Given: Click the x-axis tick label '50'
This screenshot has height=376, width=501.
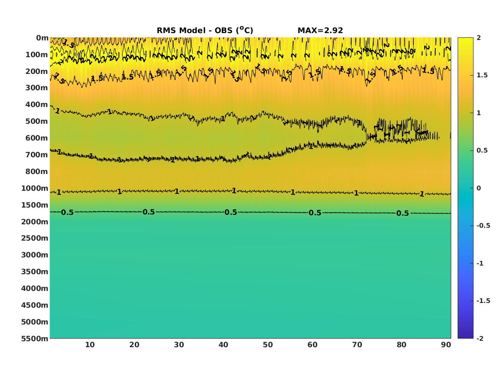Looking at the screenshot, I should 268,345.
